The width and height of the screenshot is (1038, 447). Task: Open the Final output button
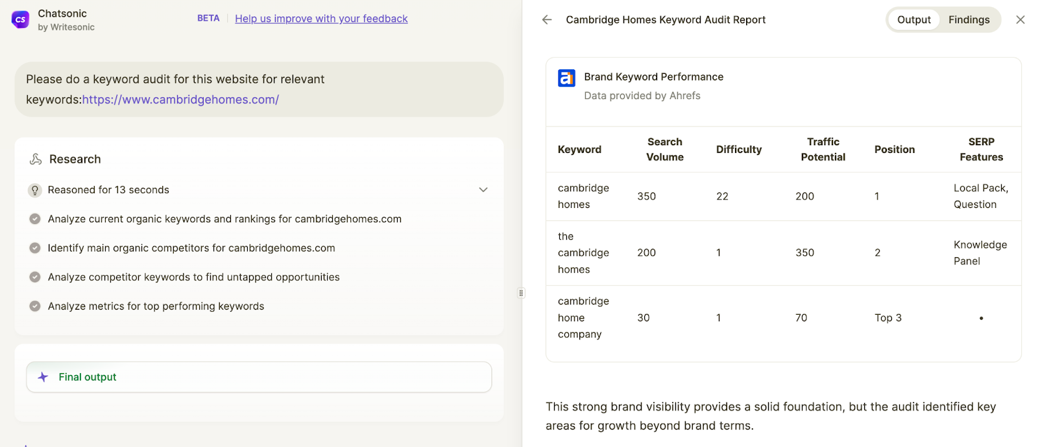[259, 377]
